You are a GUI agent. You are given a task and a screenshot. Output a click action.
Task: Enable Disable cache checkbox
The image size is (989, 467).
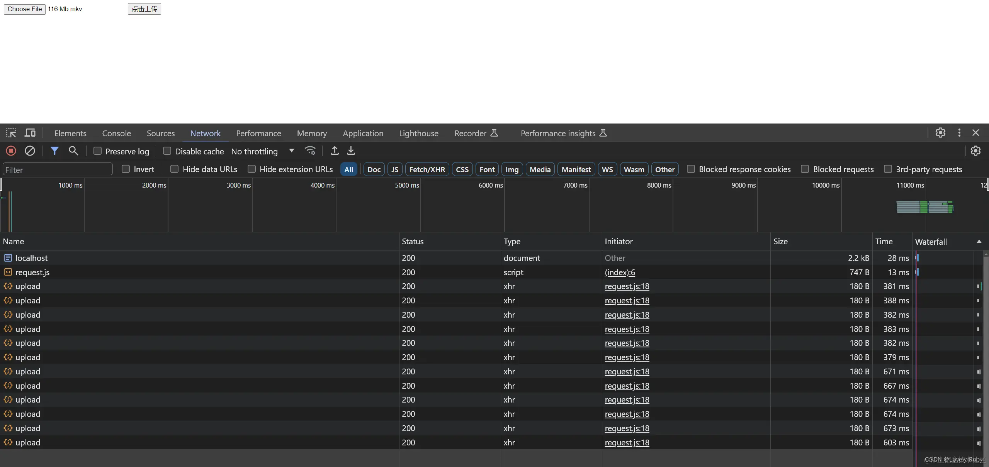tap(167, 151)
